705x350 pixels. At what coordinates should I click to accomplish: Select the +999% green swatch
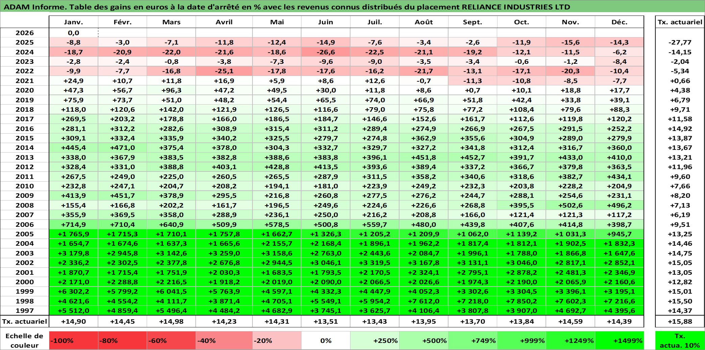point(521,341)
